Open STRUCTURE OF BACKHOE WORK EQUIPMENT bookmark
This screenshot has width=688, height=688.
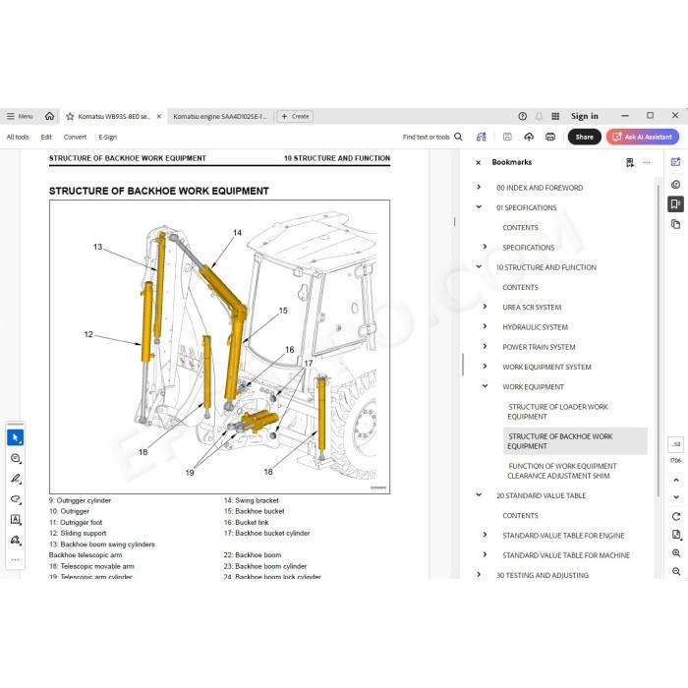(575, 441)
